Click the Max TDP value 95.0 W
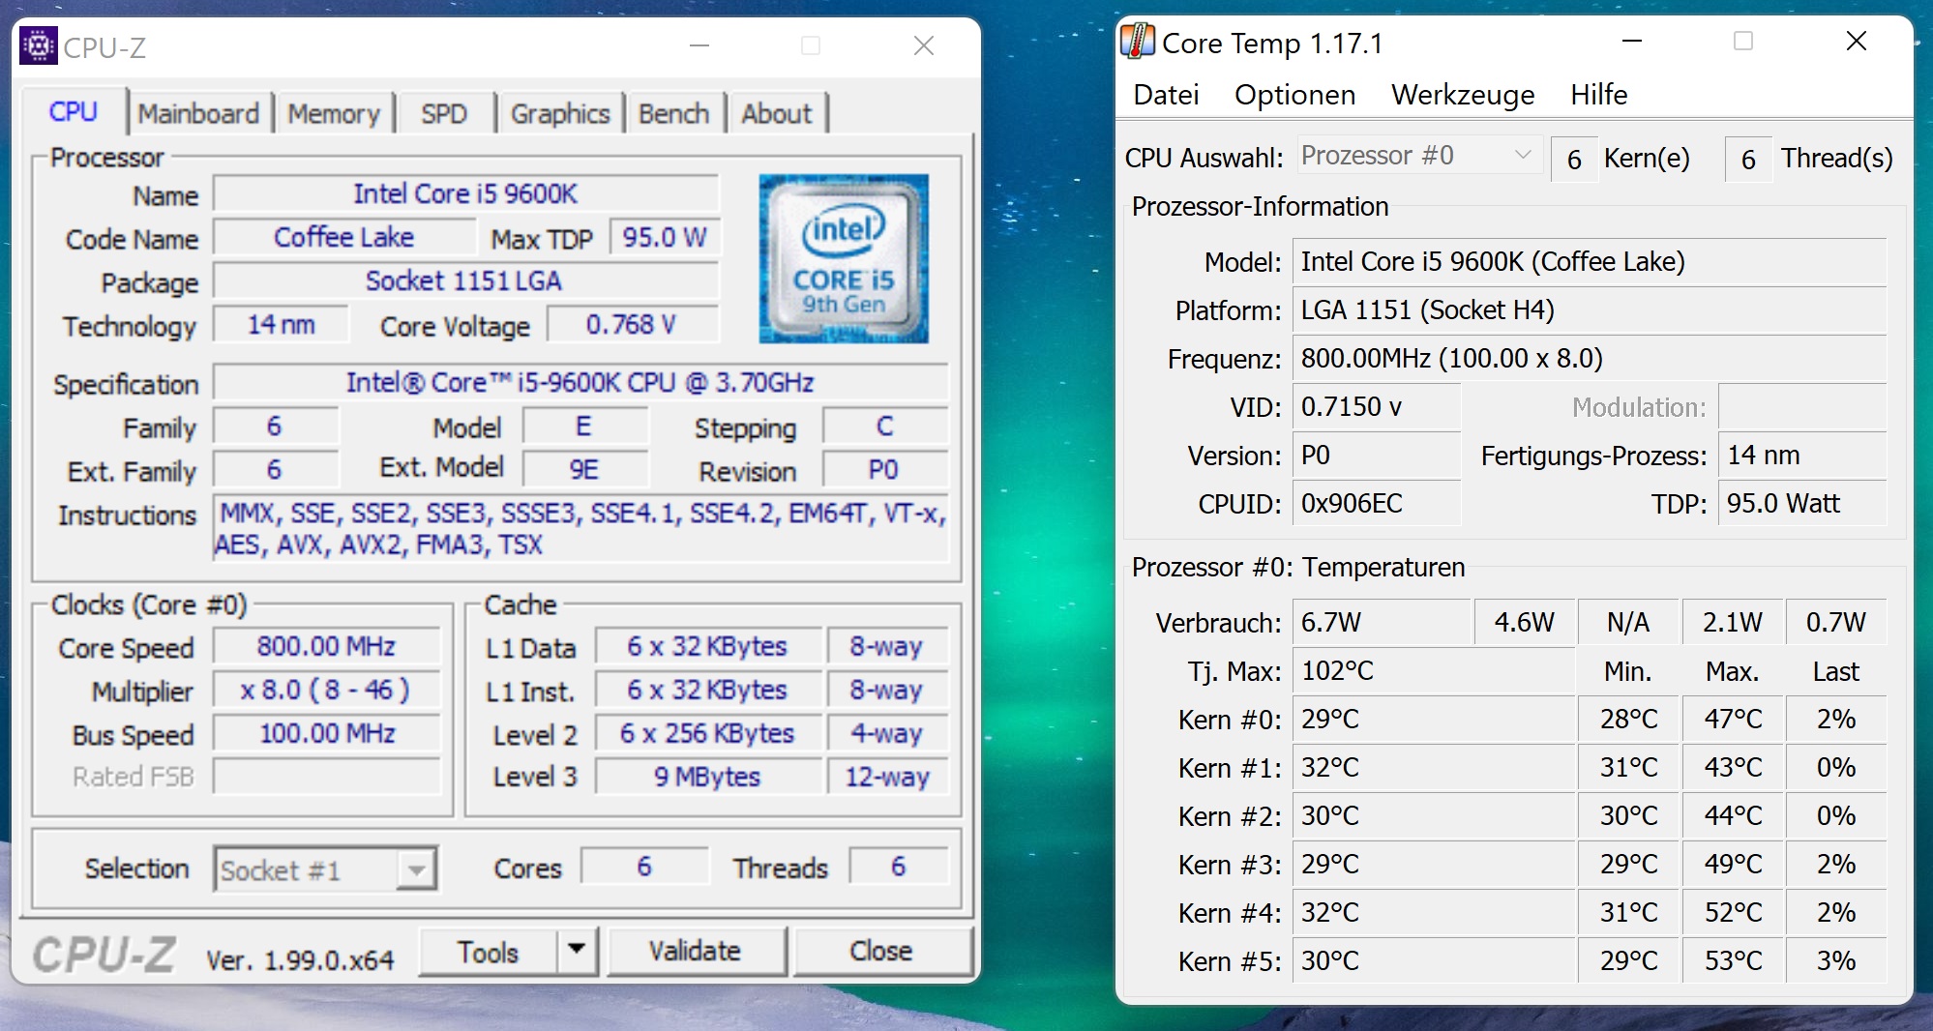This screenshot has height=1031, width=1933. [x=665, y=237]
